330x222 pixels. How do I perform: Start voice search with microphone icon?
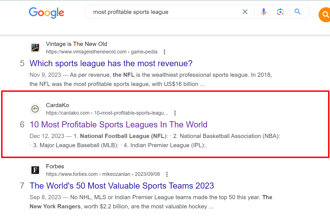(x=263, y=12)
